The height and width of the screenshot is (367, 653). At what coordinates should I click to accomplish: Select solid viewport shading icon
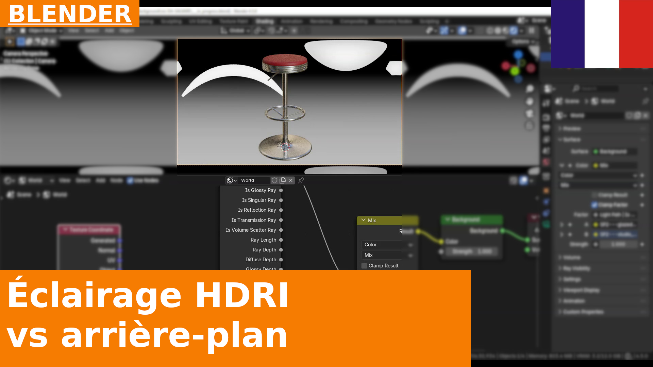tap(498, 31)
